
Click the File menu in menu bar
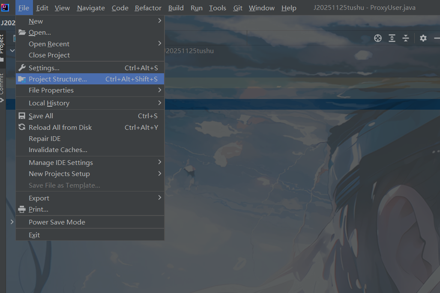point(24,8)
